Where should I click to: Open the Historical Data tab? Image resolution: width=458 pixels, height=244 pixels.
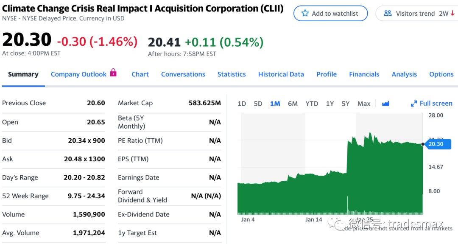pos(281,74)
